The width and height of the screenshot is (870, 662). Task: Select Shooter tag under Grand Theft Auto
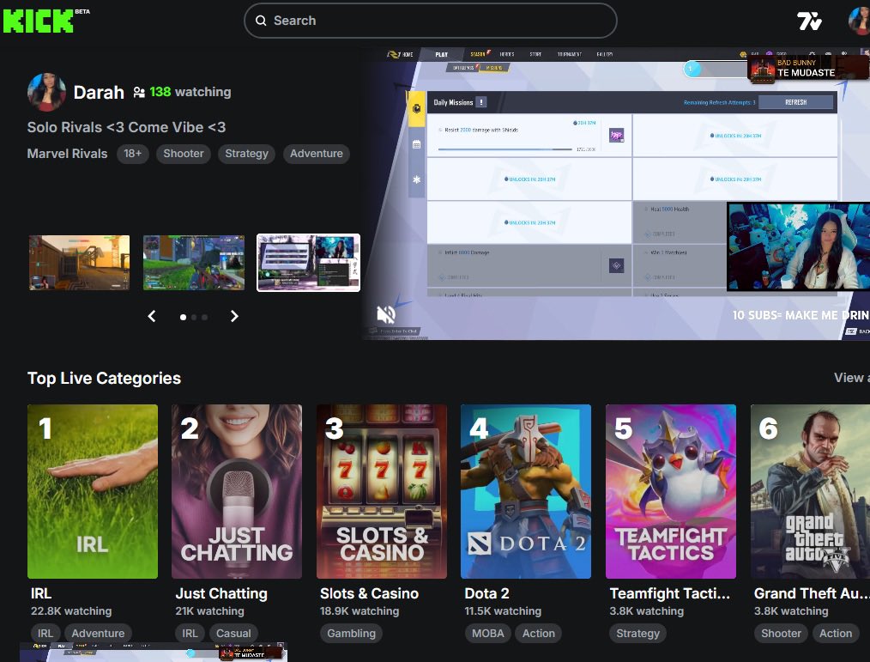pyautogui.click(x=781, y=633)
